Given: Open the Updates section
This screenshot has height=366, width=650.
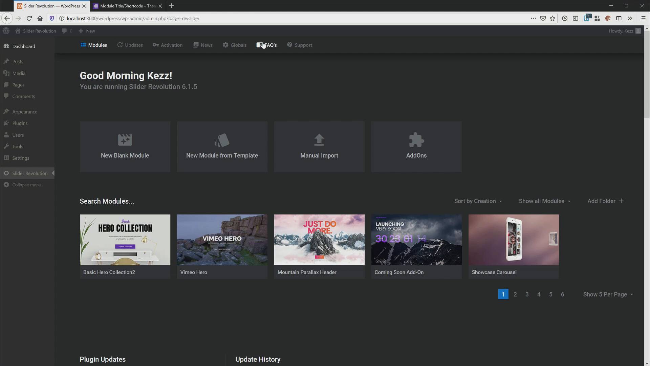Looking at the screenshot, I should 130,45.
